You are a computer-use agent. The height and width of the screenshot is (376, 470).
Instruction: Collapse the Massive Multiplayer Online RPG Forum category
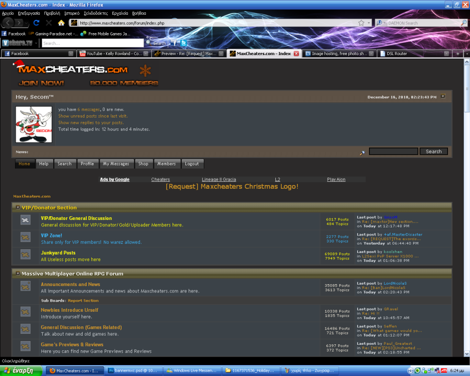(17, 274)
